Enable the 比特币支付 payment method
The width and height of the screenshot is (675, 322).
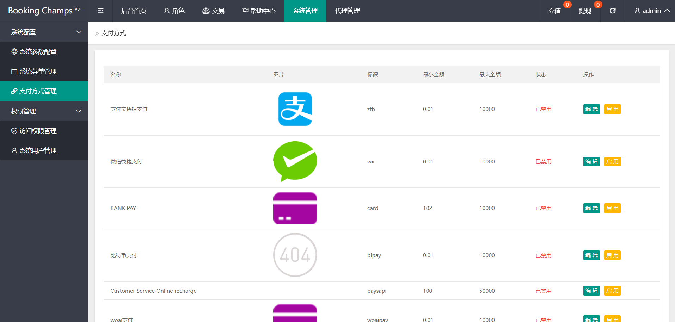612,255
